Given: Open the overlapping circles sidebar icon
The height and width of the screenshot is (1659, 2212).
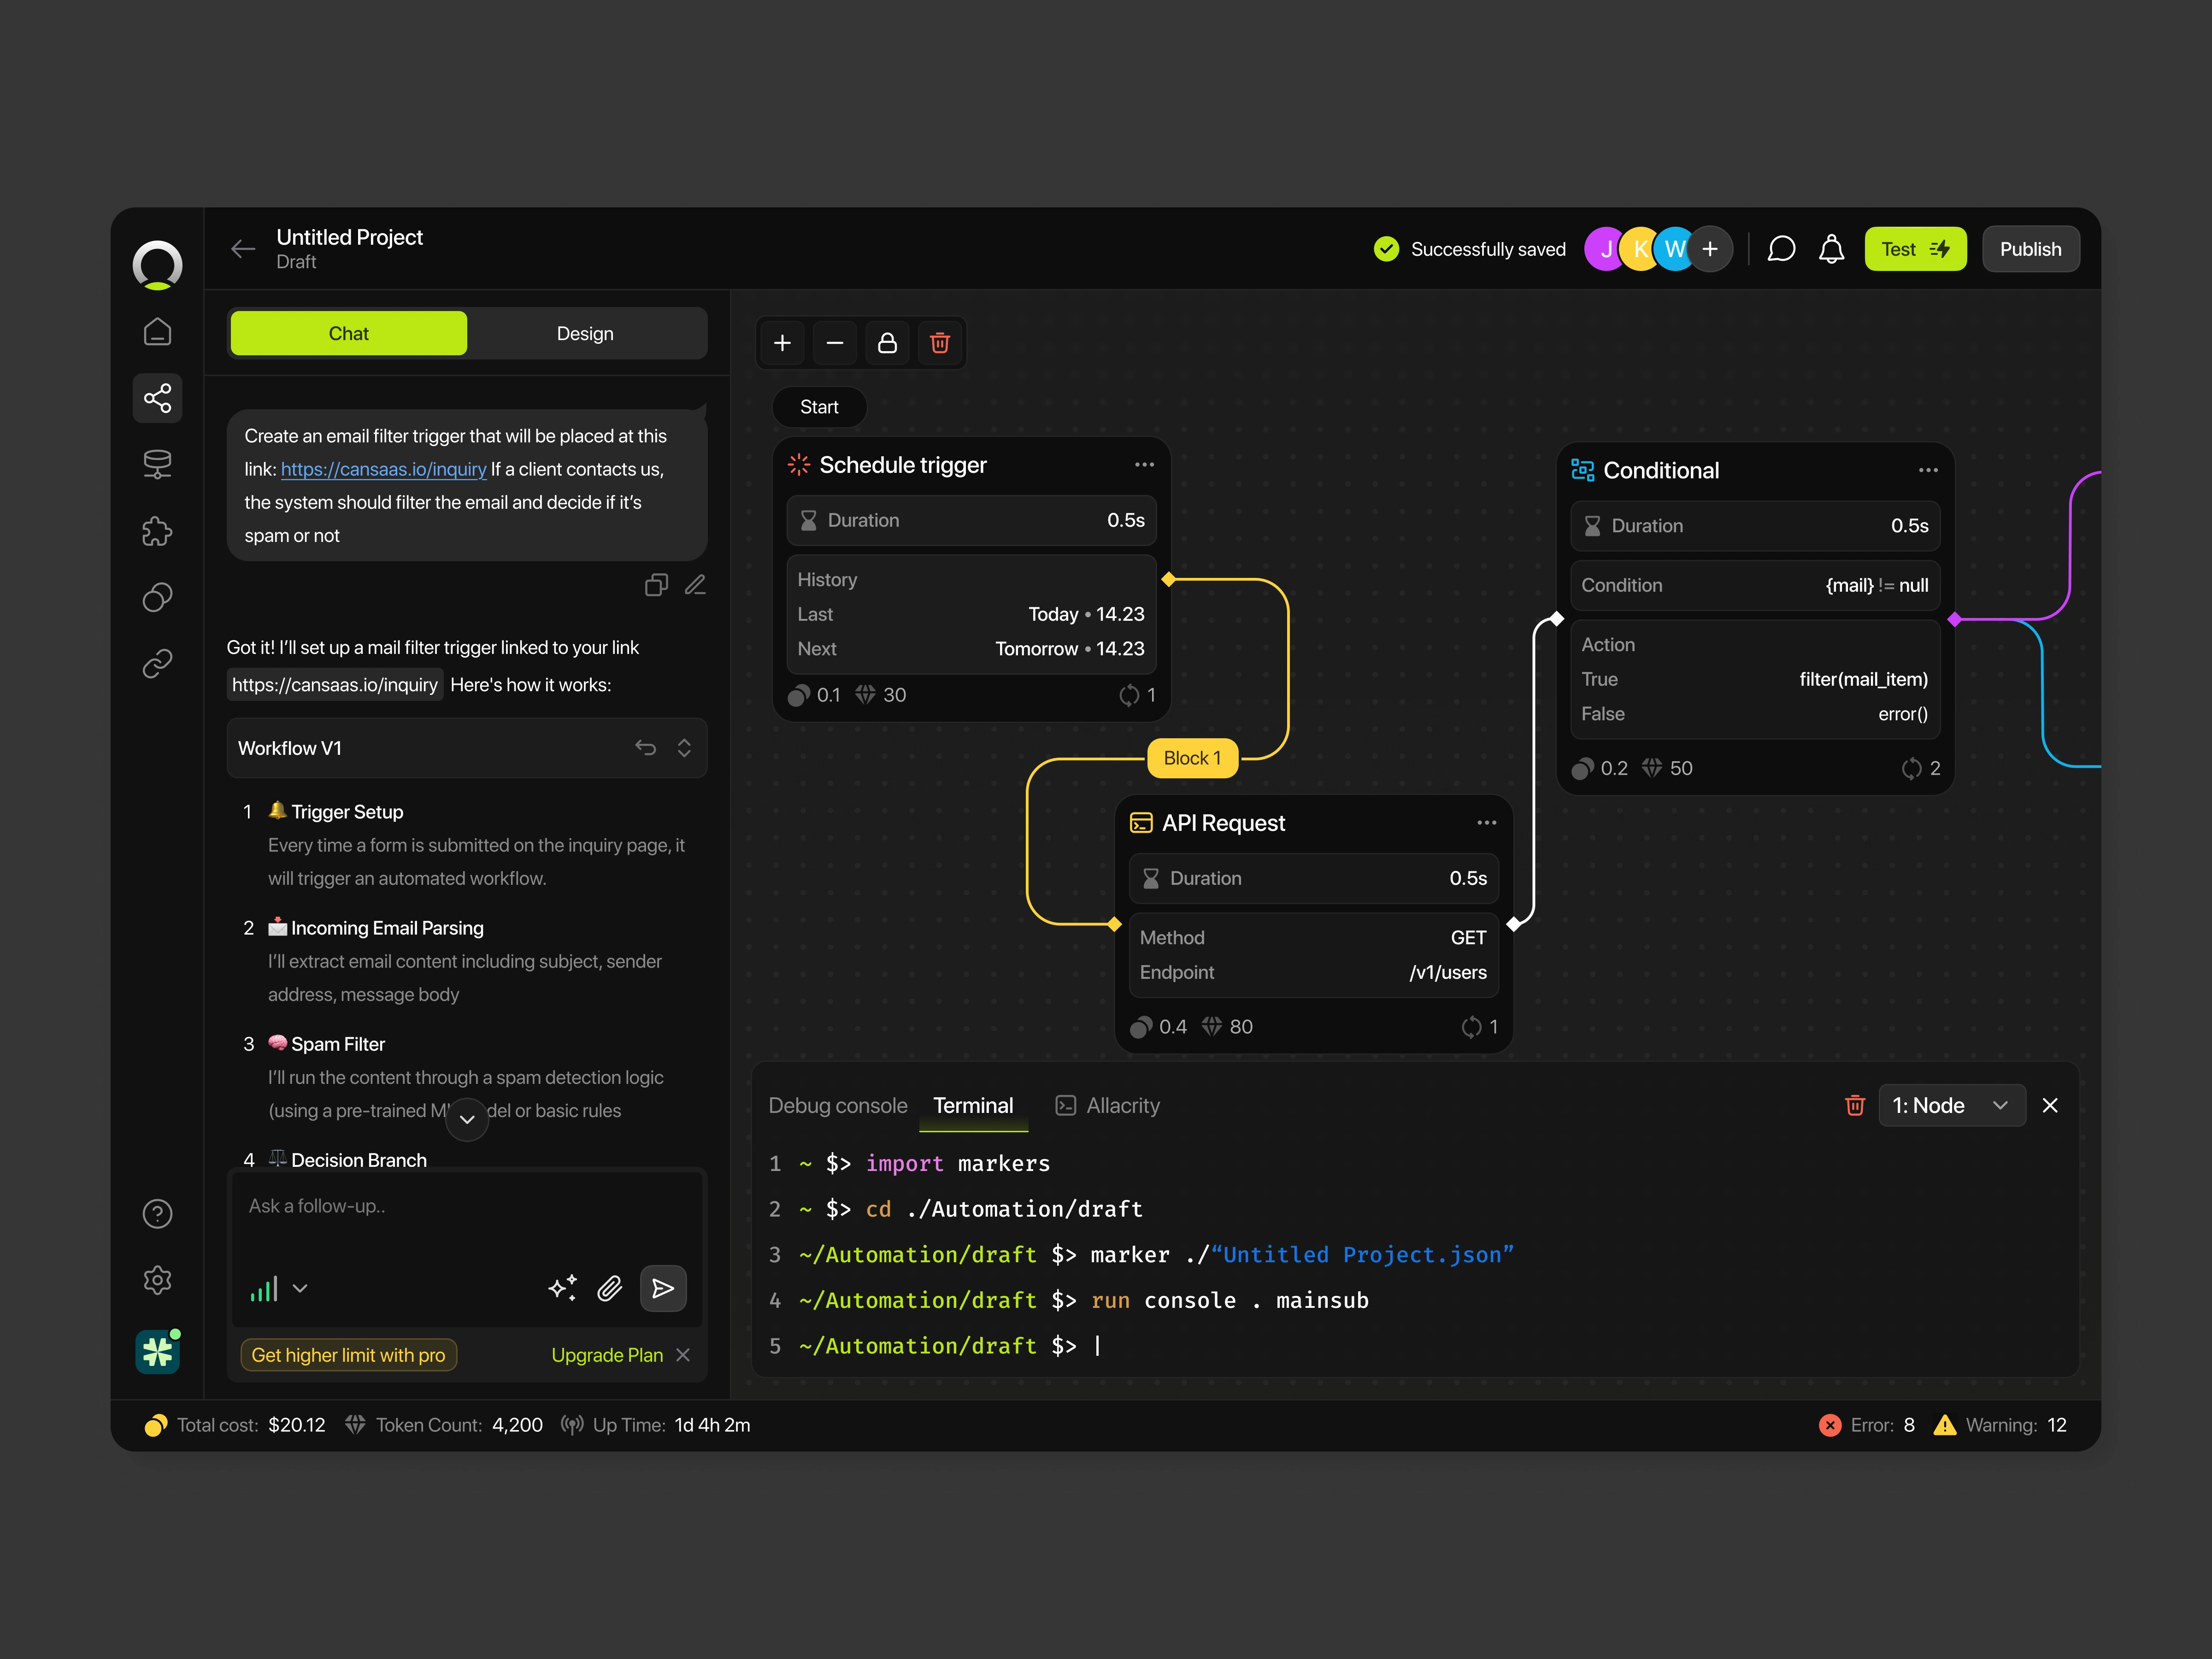Looking at the screenshot, I should [x=157, y=597].
